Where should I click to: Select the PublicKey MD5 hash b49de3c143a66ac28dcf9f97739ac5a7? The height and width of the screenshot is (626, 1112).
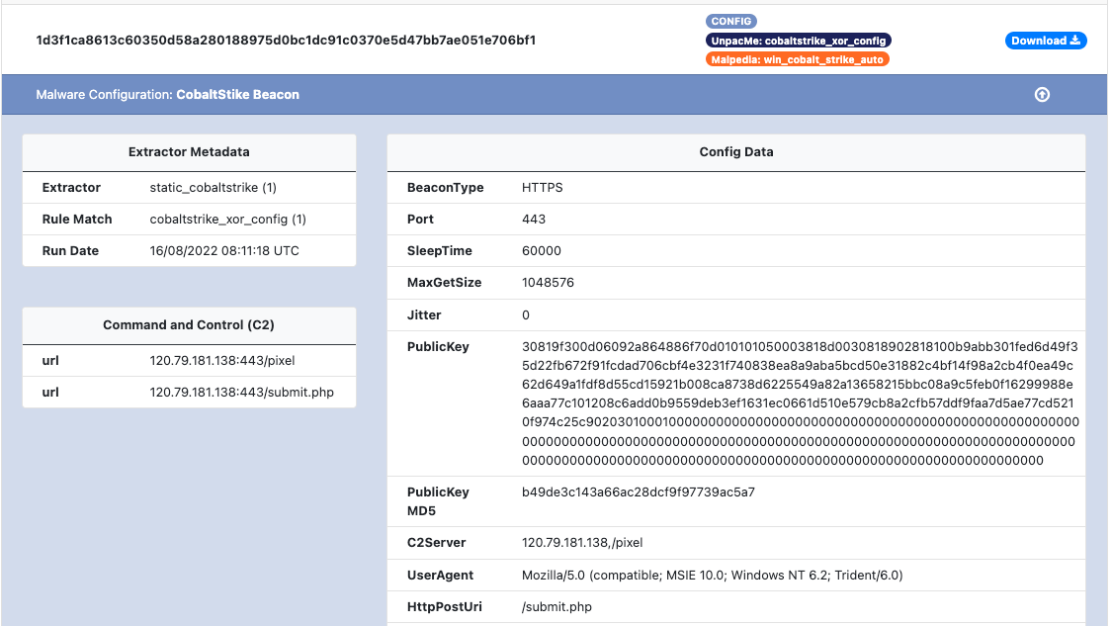coord(639,492)
